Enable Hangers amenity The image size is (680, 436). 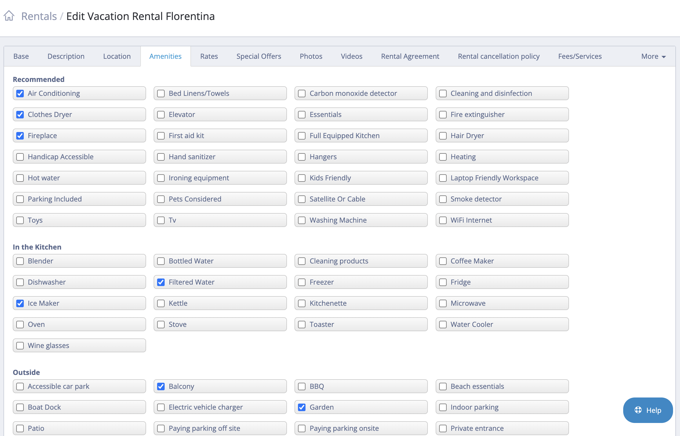pos(302,157)
